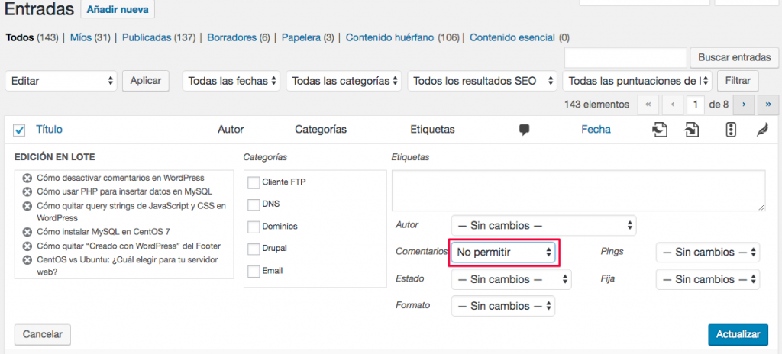Remove 'Cómo instalar MySQL en CentOS 7' from list
The image size is (782, 354).
pos(27,232)
